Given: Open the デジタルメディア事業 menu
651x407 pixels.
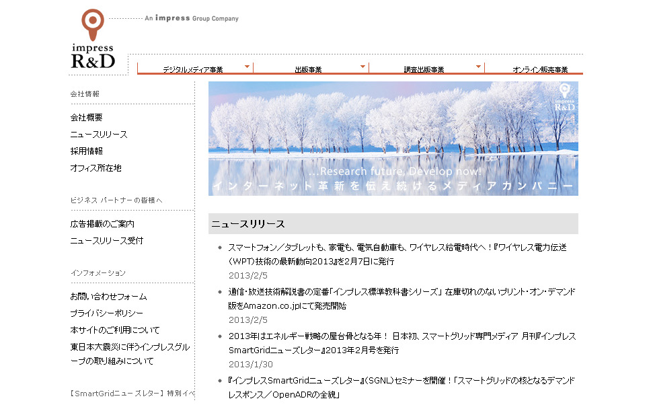Looking at the screenshot, I should 192,69.
